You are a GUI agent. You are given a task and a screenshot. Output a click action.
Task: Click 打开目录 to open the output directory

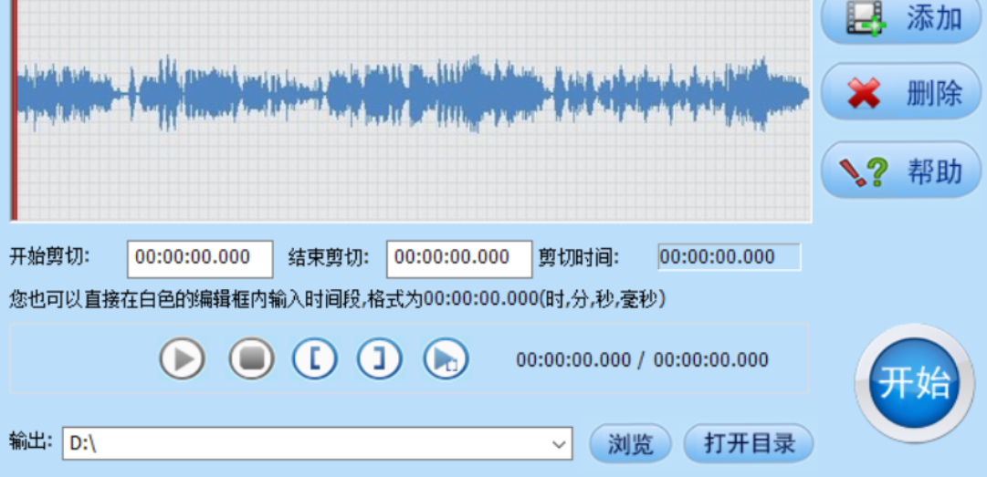click(x=749, y=443)
